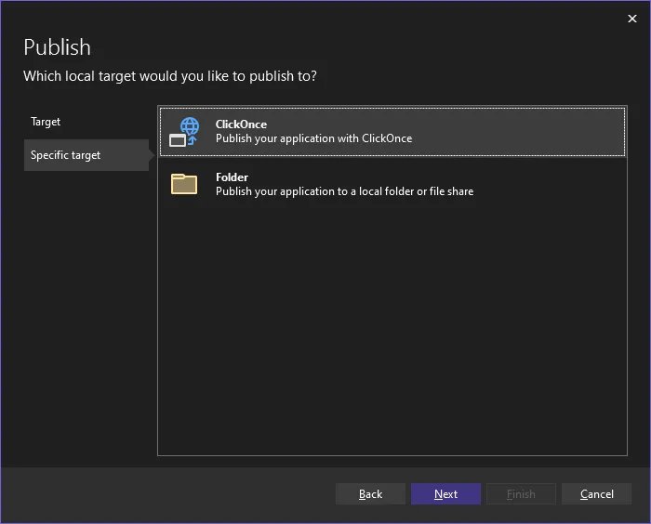Click the arrow pointer beside Specific target
Screen dimensions: 651x524
pos(153,155)
